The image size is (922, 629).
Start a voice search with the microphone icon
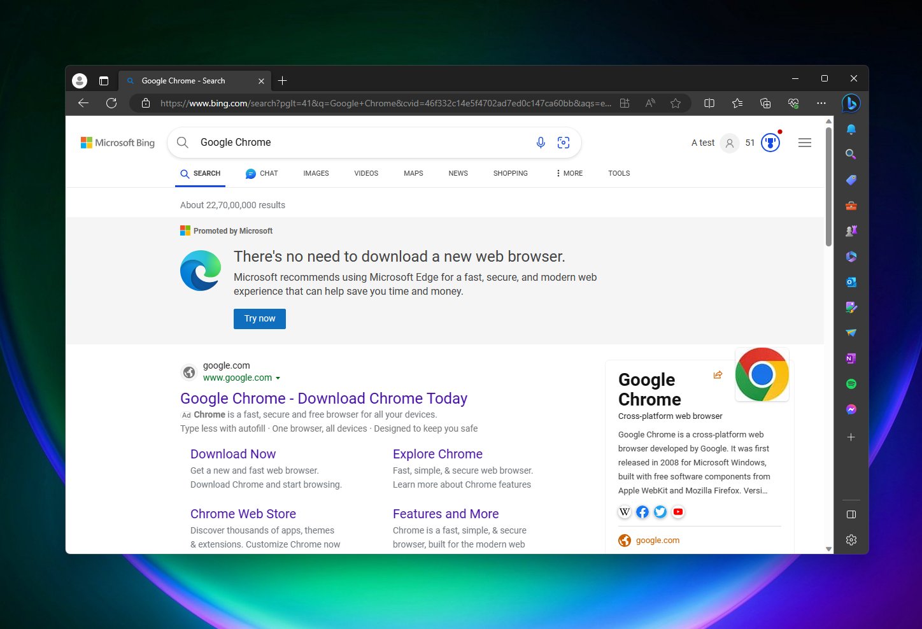coord(541,142)
